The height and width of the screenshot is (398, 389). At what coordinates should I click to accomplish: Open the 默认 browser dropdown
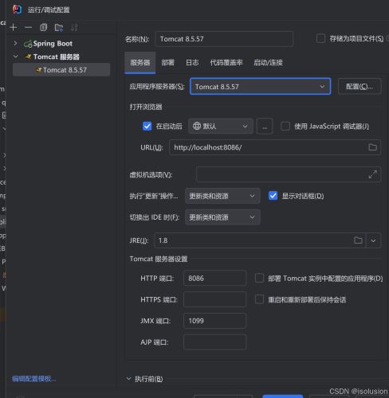pyautogui.click(x=221, y=127)
